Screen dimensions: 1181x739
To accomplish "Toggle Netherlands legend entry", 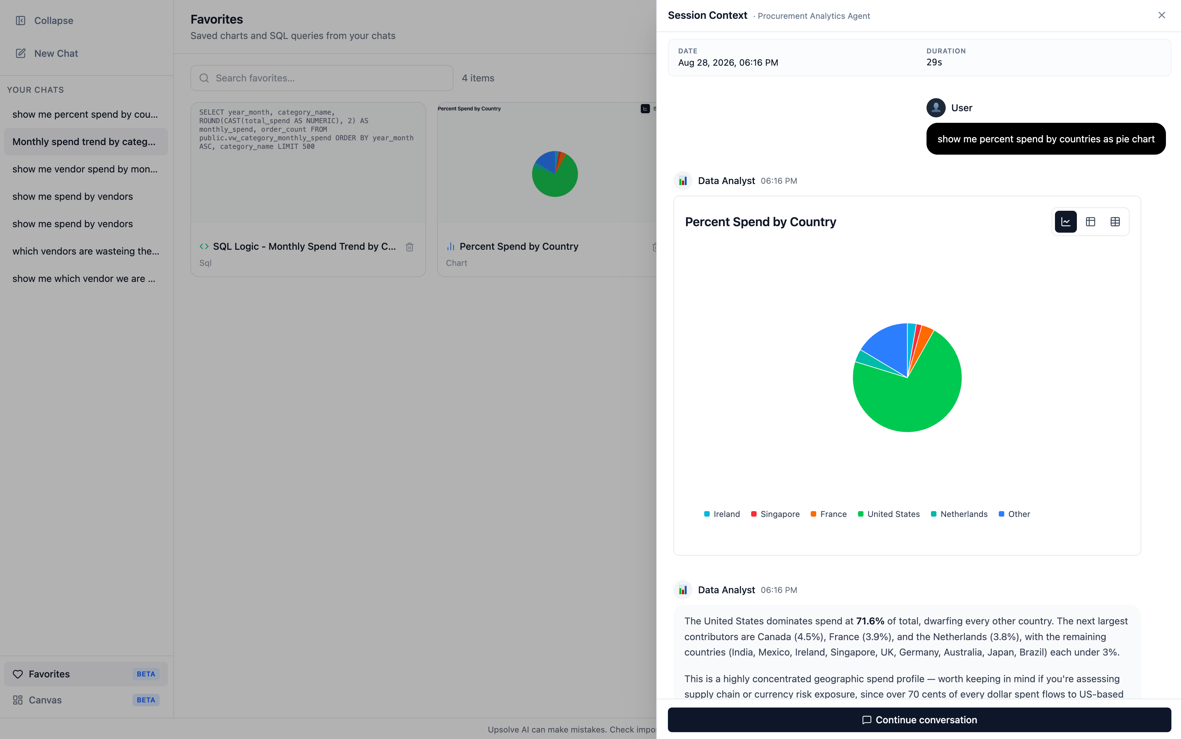I will (959, 514).
